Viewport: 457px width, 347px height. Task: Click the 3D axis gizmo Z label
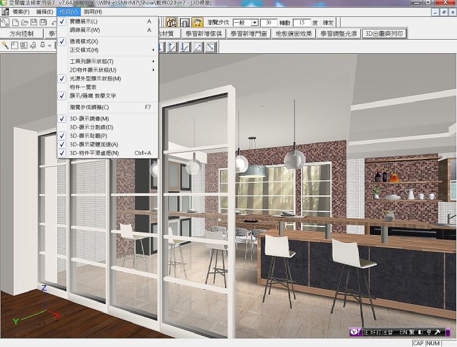44,288
